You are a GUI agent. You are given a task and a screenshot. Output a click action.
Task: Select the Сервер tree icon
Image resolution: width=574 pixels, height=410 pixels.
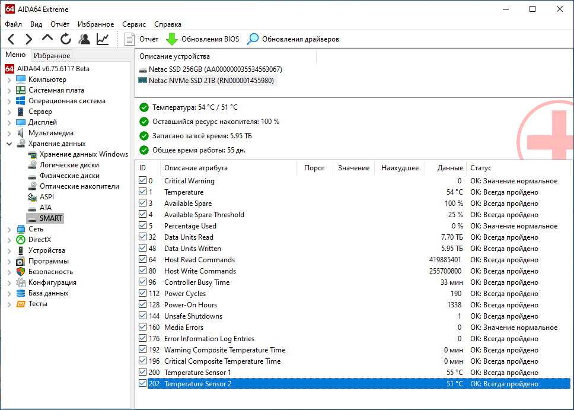(x=21, y=112)
